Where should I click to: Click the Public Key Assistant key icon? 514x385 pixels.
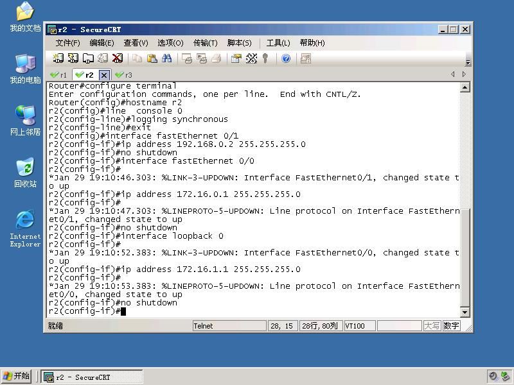(x=265, y=58)
